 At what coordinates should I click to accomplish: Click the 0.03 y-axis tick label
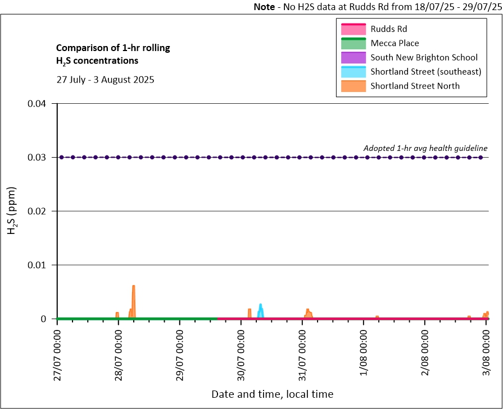pyautogui.click(x=39, y=158)
